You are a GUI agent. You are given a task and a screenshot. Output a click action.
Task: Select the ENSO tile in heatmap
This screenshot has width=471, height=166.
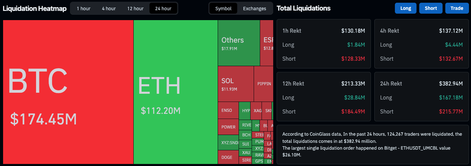click(228, 110)
